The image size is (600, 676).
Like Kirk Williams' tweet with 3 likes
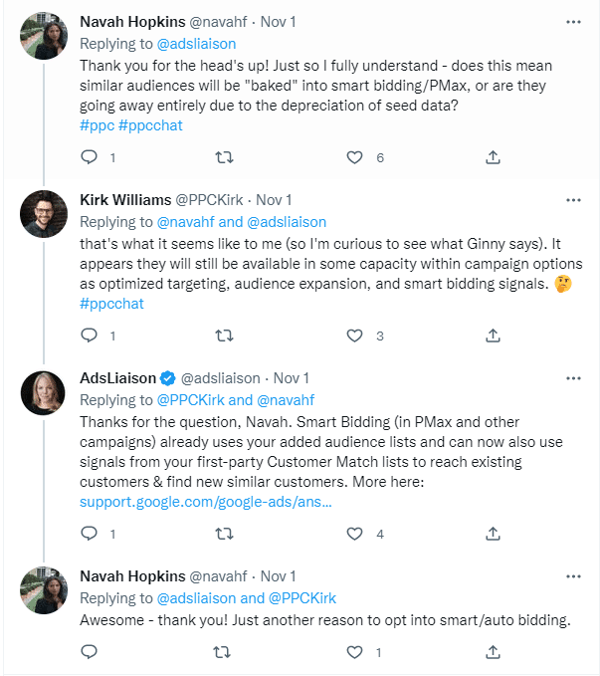pos(355,336)
